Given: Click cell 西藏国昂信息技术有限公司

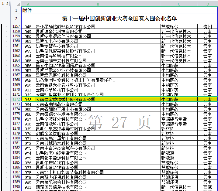Looking at the screenshot, I should [98, 187].
